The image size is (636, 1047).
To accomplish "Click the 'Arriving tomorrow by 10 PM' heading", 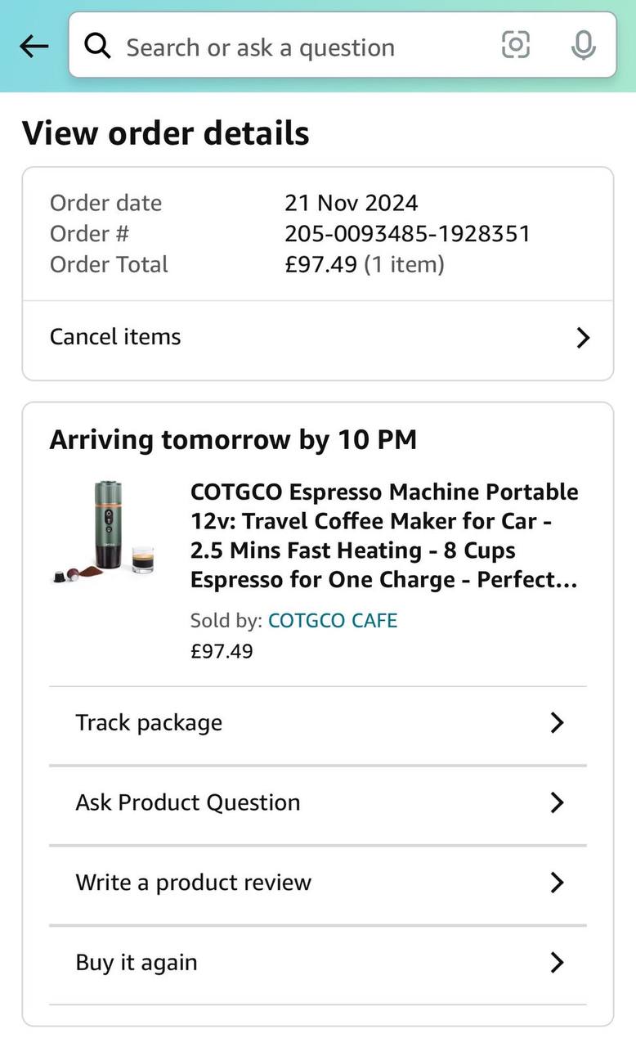I will (233, 440).
